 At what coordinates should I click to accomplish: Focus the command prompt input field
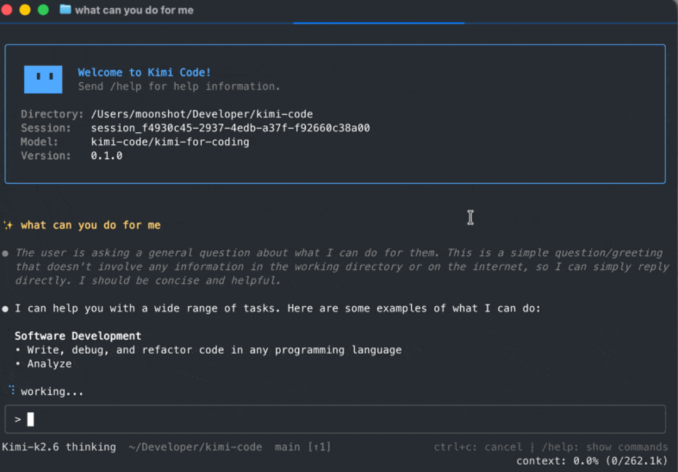(x=335, y=419)
